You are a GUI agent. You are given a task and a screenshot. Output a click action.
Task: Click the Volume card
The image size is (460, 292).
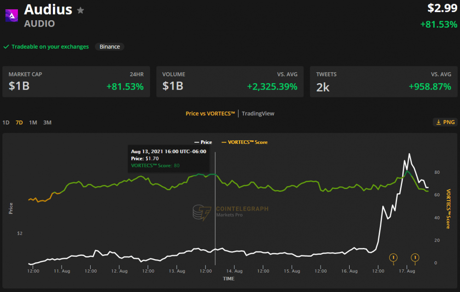[230, 81]
